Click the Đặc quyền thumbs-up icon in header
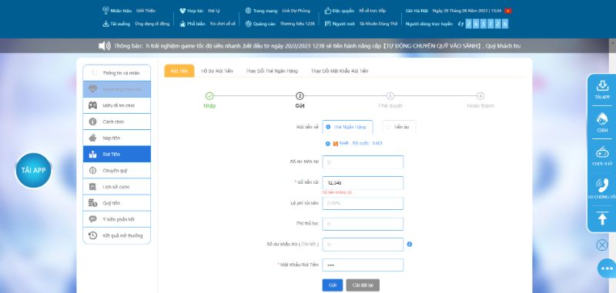Viewport: 616px width, 293px height. (328, 11)
